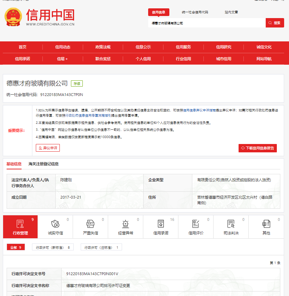Click the 第 1 条 record label
The image size is (289, 296).
click(275, 263)
